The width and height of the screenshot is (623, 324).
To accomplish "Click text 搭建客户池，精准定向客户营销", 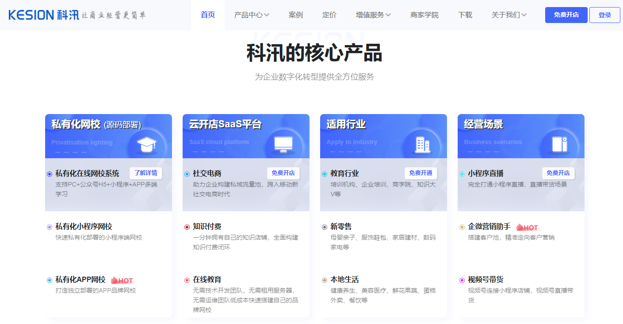I will (511, 237).
